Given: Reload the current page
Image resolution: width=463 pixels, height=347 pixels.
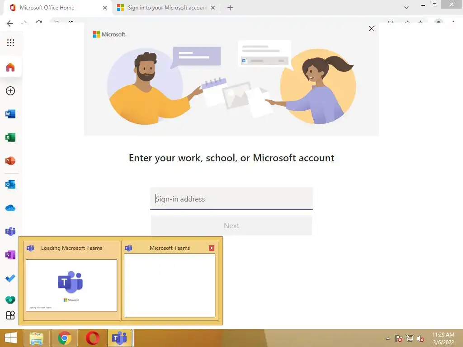Looking at the screenshot, I should tap(39, 23).
